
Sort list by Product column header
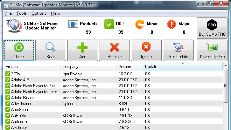pyautogui.click(x=32, y=67)
